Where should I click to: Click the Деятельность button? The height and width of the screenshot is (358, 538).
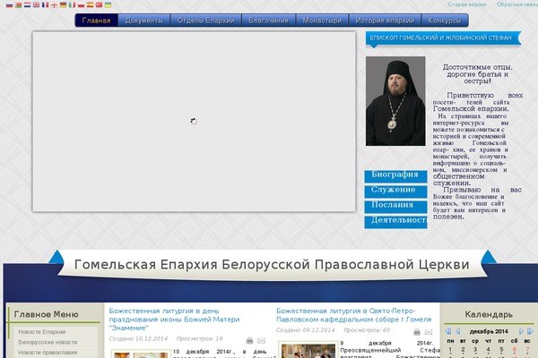click(395, 222)
